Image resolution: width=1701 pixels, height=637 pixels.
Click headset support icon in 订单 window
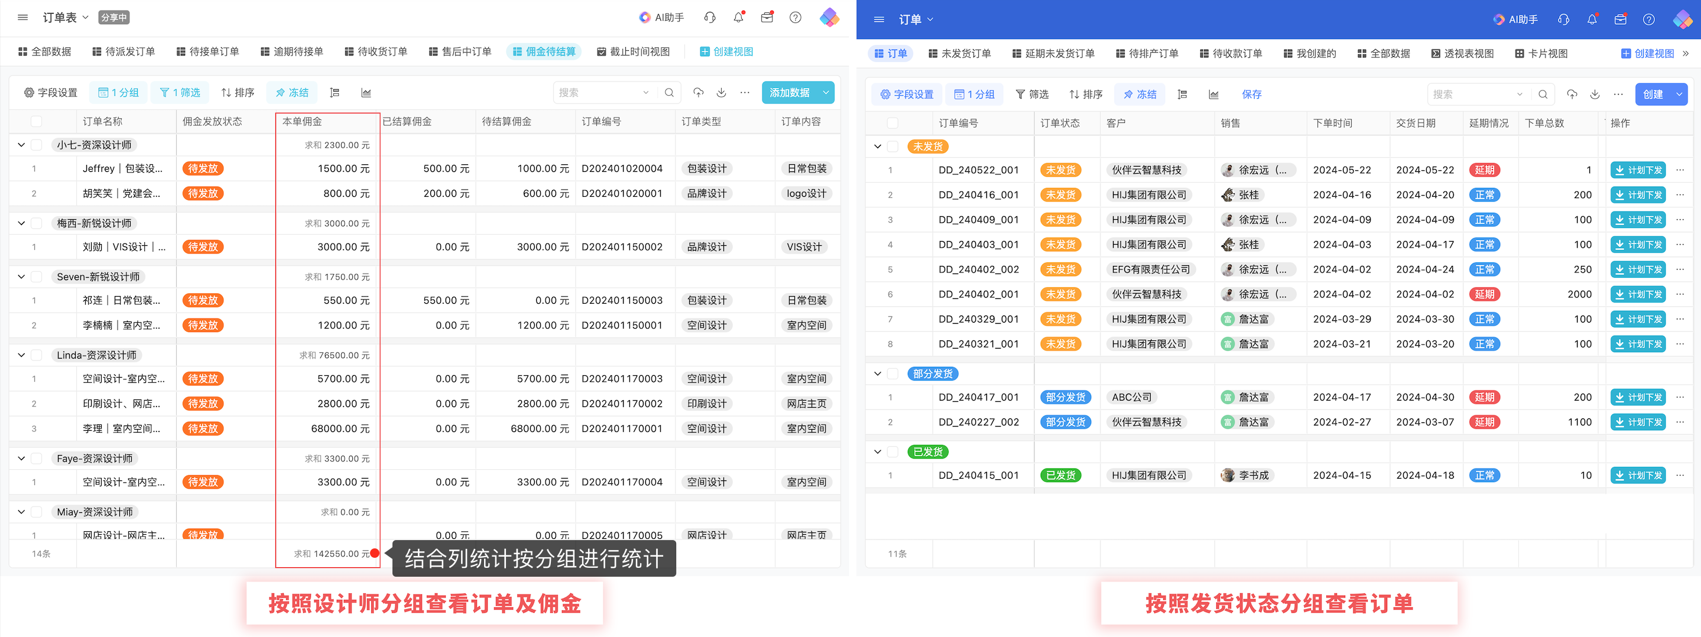pyautogui.click(x=1564, y=20)
